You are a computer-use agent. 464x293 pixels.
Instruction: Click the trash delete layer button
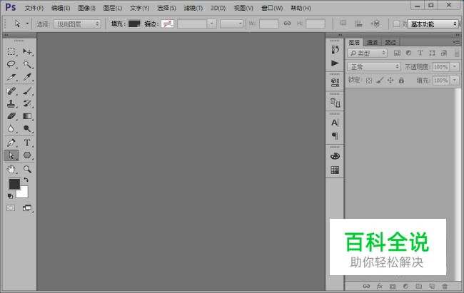click(445, 286)
